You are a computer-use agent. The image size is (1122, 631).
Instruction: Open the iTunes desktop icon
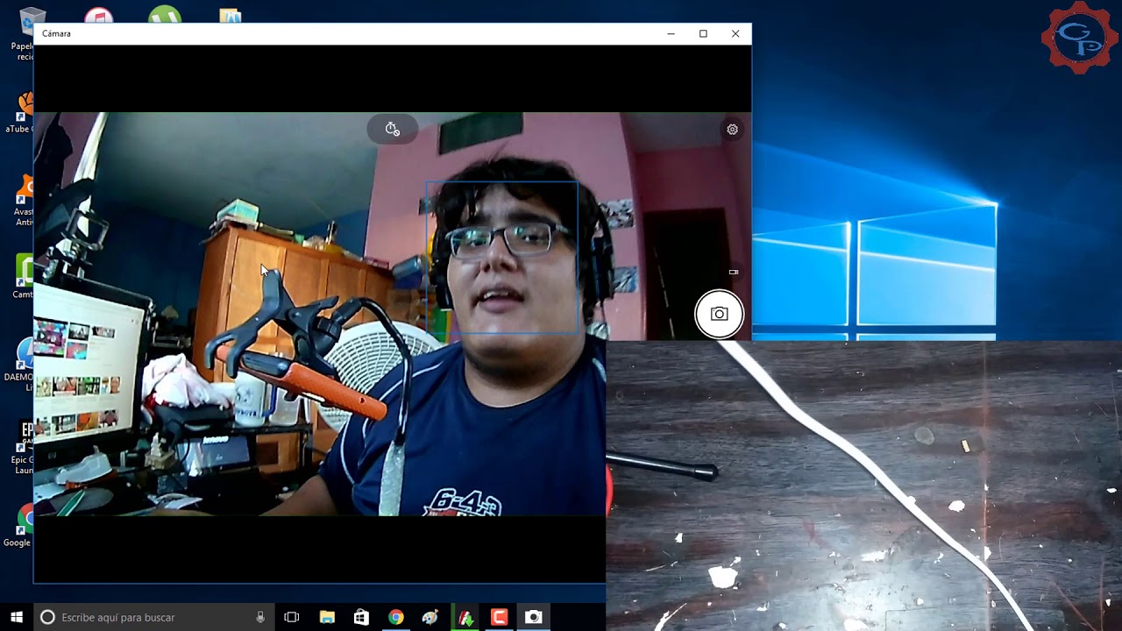98,16
